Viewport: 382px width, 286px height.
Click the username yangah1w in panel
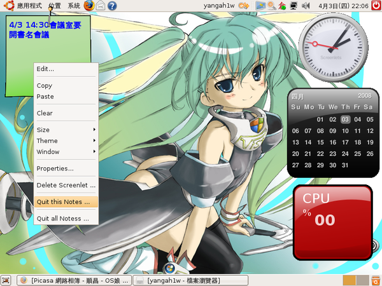pyautogui.click(x=219, y=6)
